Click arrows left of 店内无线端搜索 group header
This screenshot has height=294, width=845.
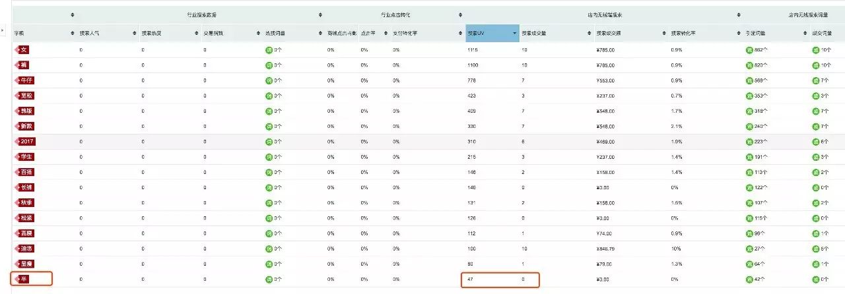tap(459, 15)
